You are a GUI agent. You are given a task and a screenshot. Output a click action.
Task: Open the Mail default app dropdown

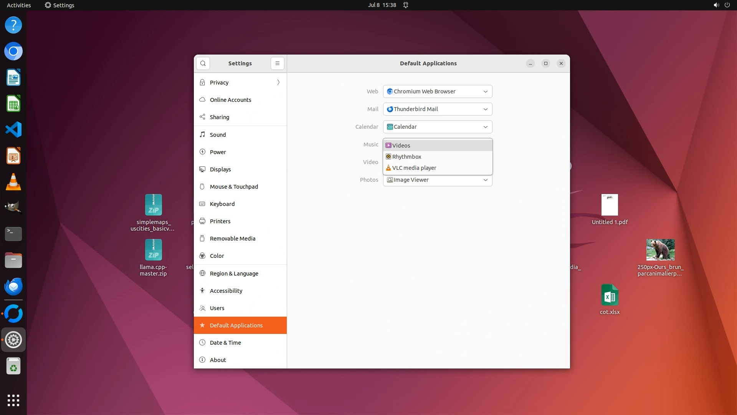[x=438, y=109]
